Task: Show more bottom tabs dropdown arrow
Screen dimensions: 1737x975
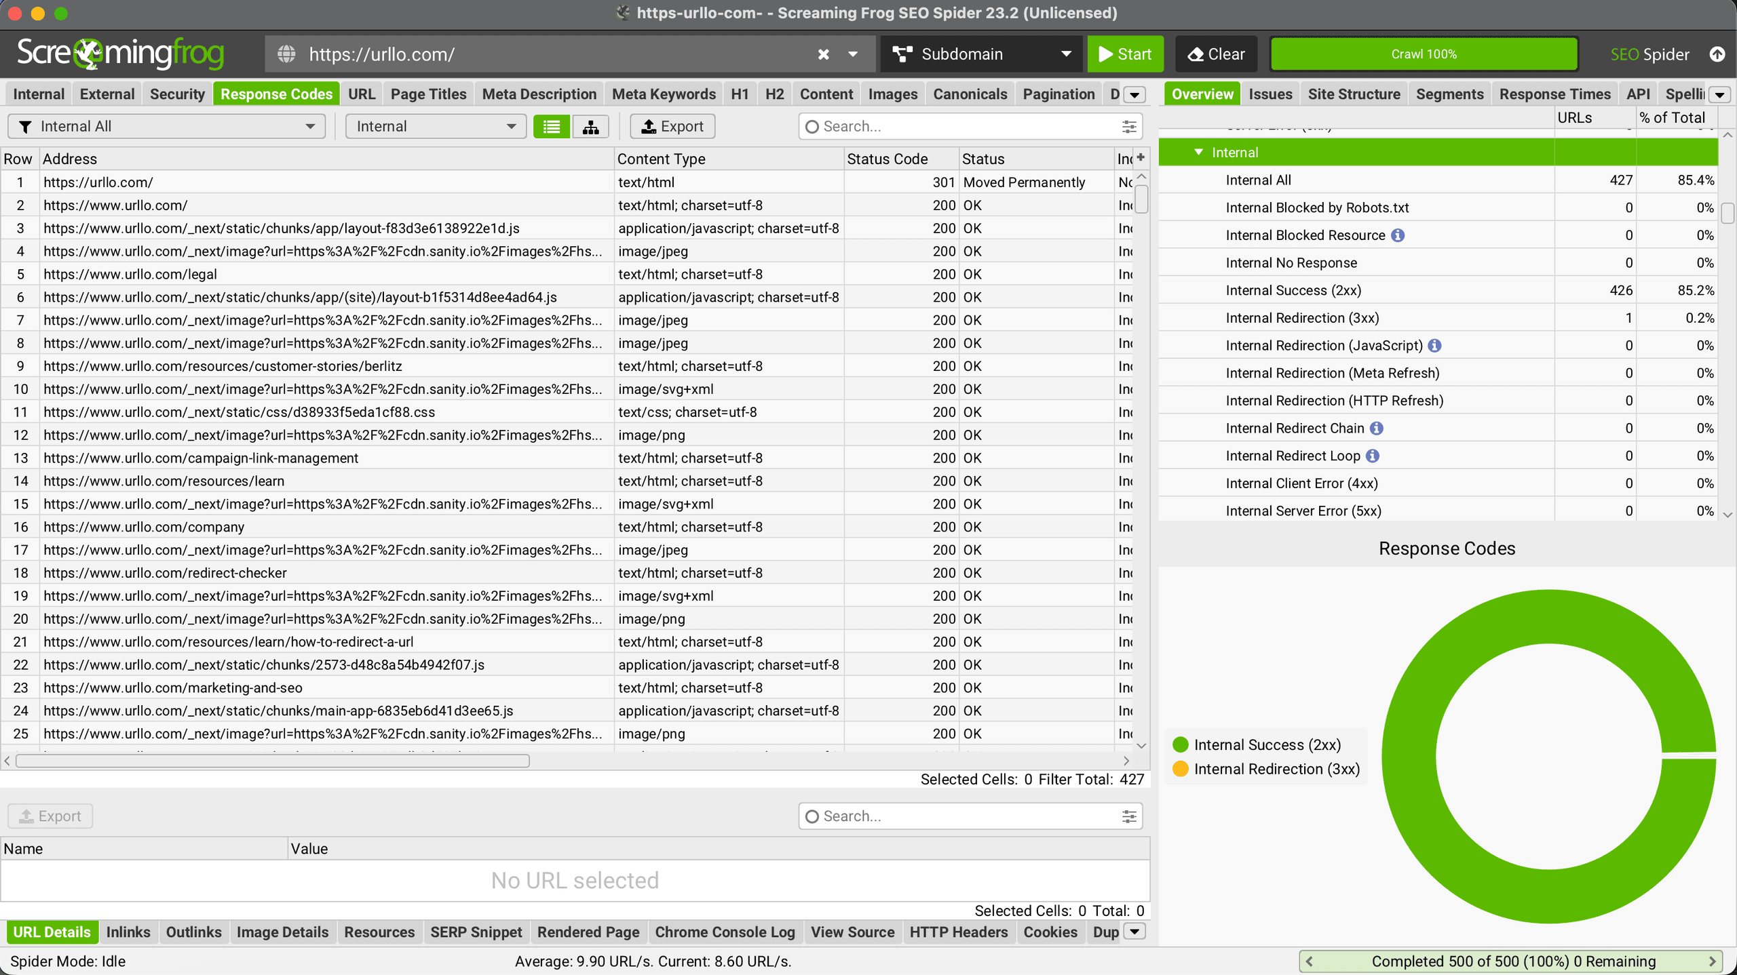Action: [1134, 932]
